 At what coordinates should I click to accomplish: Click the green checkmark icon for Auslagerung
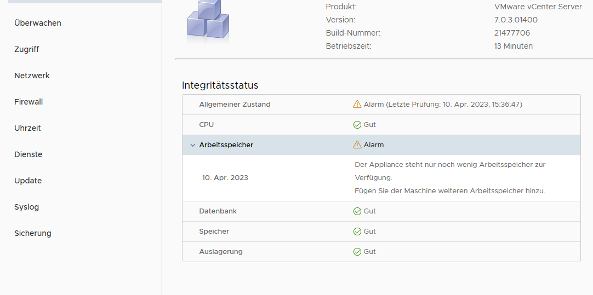coord(357,252)
